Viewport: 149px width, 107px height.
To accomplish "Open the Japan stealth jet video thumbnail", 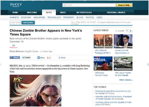I will coord(123,63).
